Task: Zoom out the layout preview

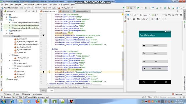Action: [166, 15]
